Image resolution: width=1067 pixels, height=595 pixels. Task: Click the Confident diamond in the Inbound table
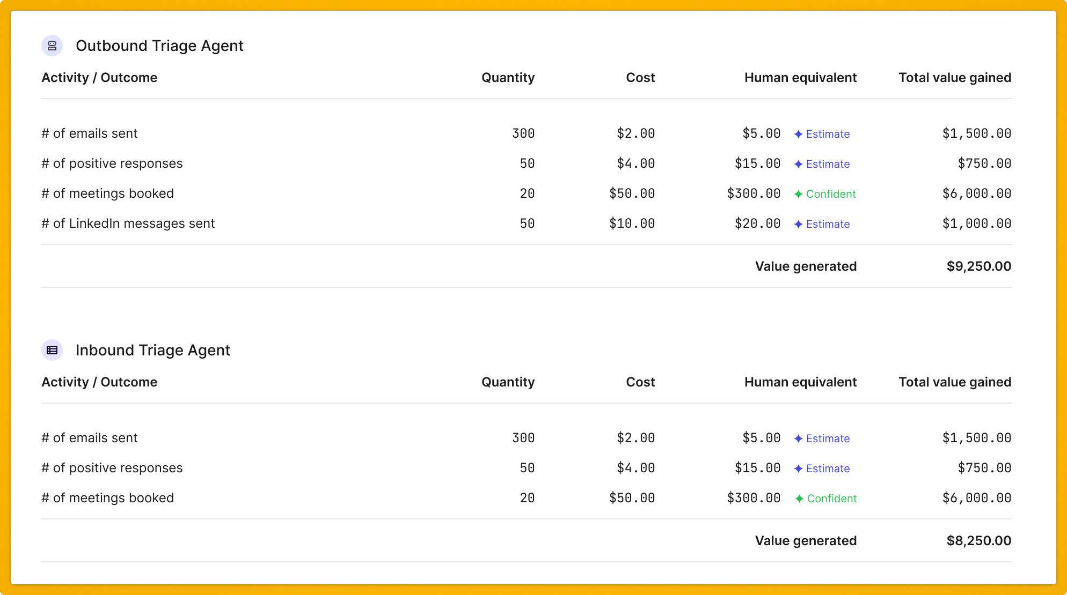[800, 499]
